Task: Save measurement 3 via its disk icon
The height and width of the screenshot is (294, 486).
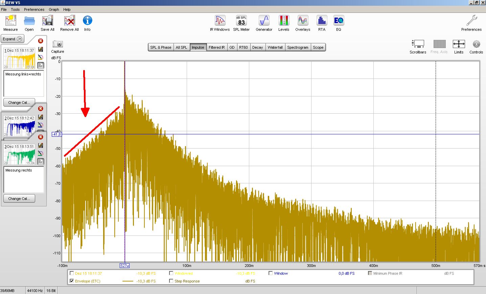Action: pyautogui.click(x=41, y=145)
